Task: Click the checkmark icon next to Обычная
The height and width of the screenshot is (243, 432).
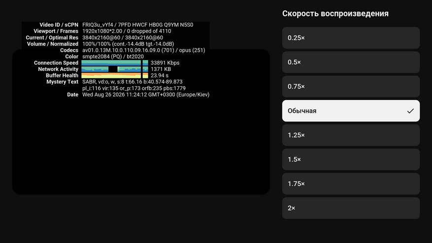Action: point(410,111)
